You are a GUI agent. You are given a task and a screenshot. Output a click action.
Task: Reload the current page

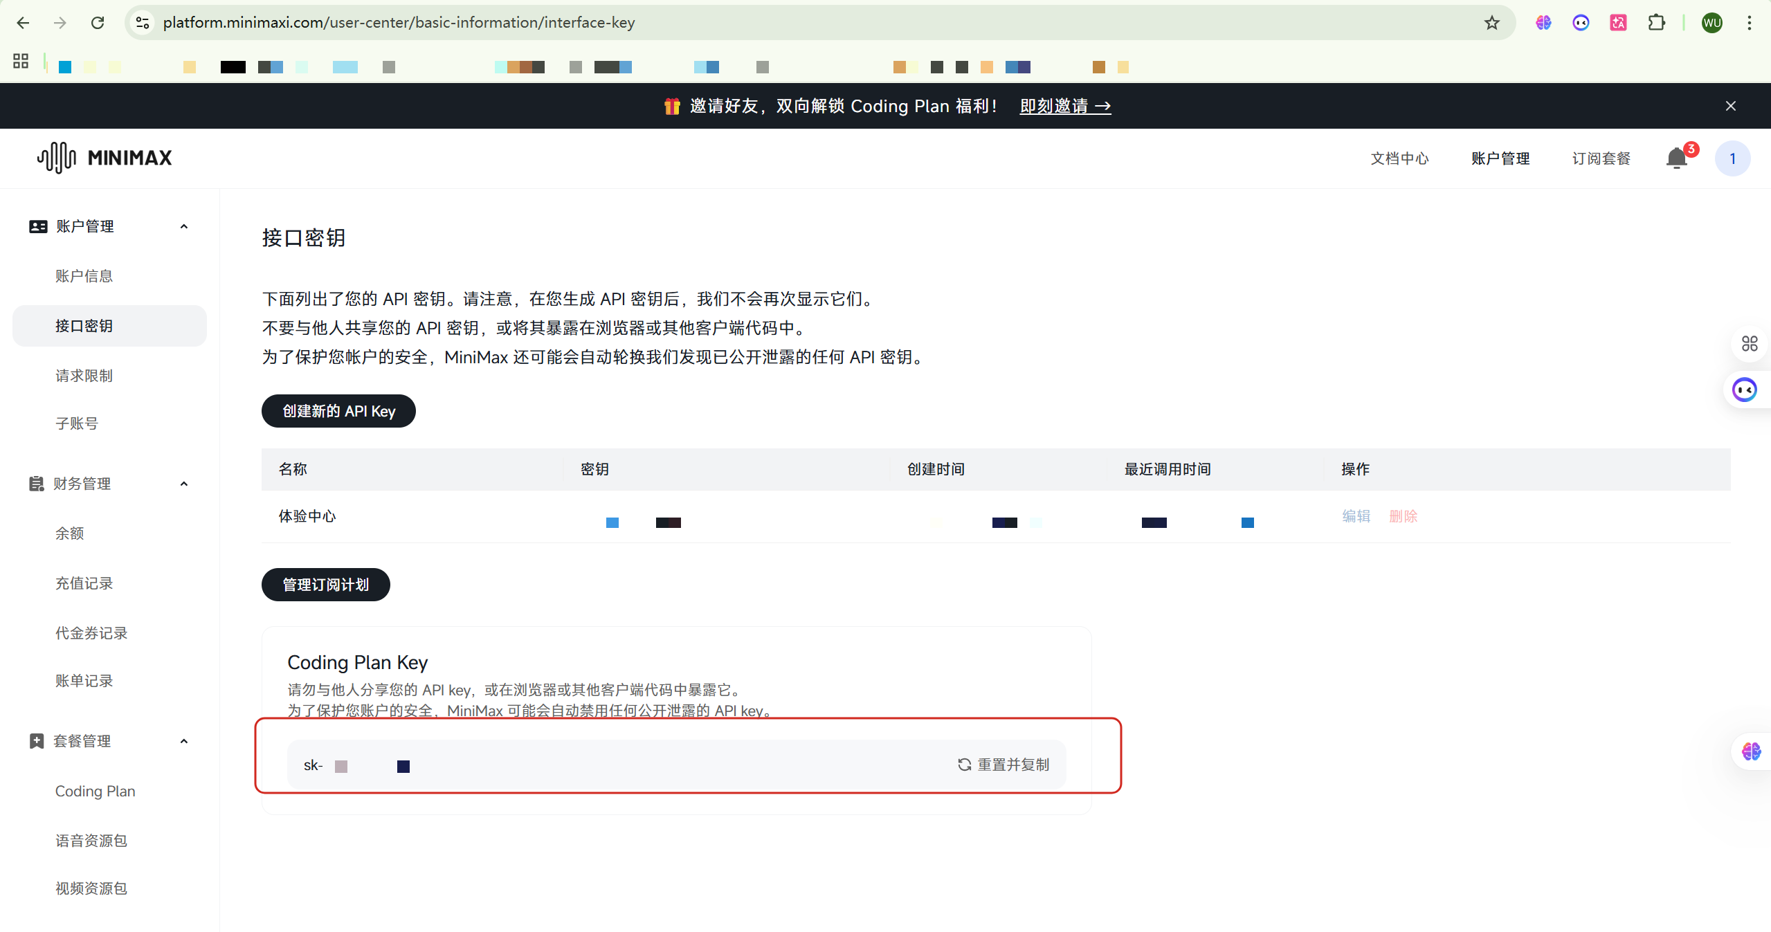pos(98,23)
